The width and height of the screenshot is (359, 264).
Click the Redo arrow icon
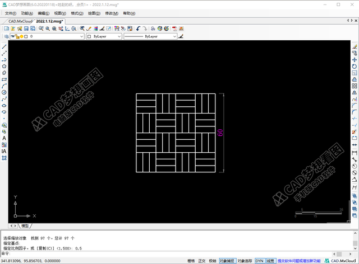[145, 29]
